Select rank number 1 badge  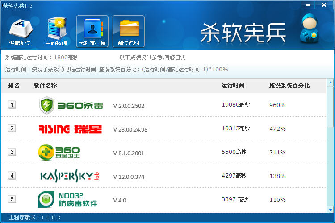(x=12, y=104)
